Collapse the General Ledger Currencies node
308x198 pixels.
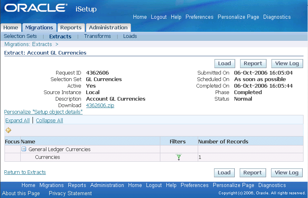pyautogui.click(x=24, y=149)
